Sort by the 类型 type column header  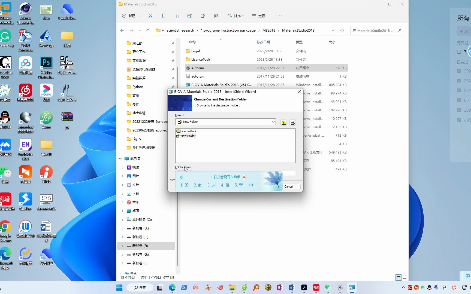(x=299, y=42)
